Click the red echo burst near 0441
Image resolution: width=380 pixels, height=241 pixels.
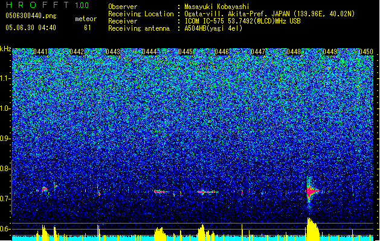(x=44, y=189)
